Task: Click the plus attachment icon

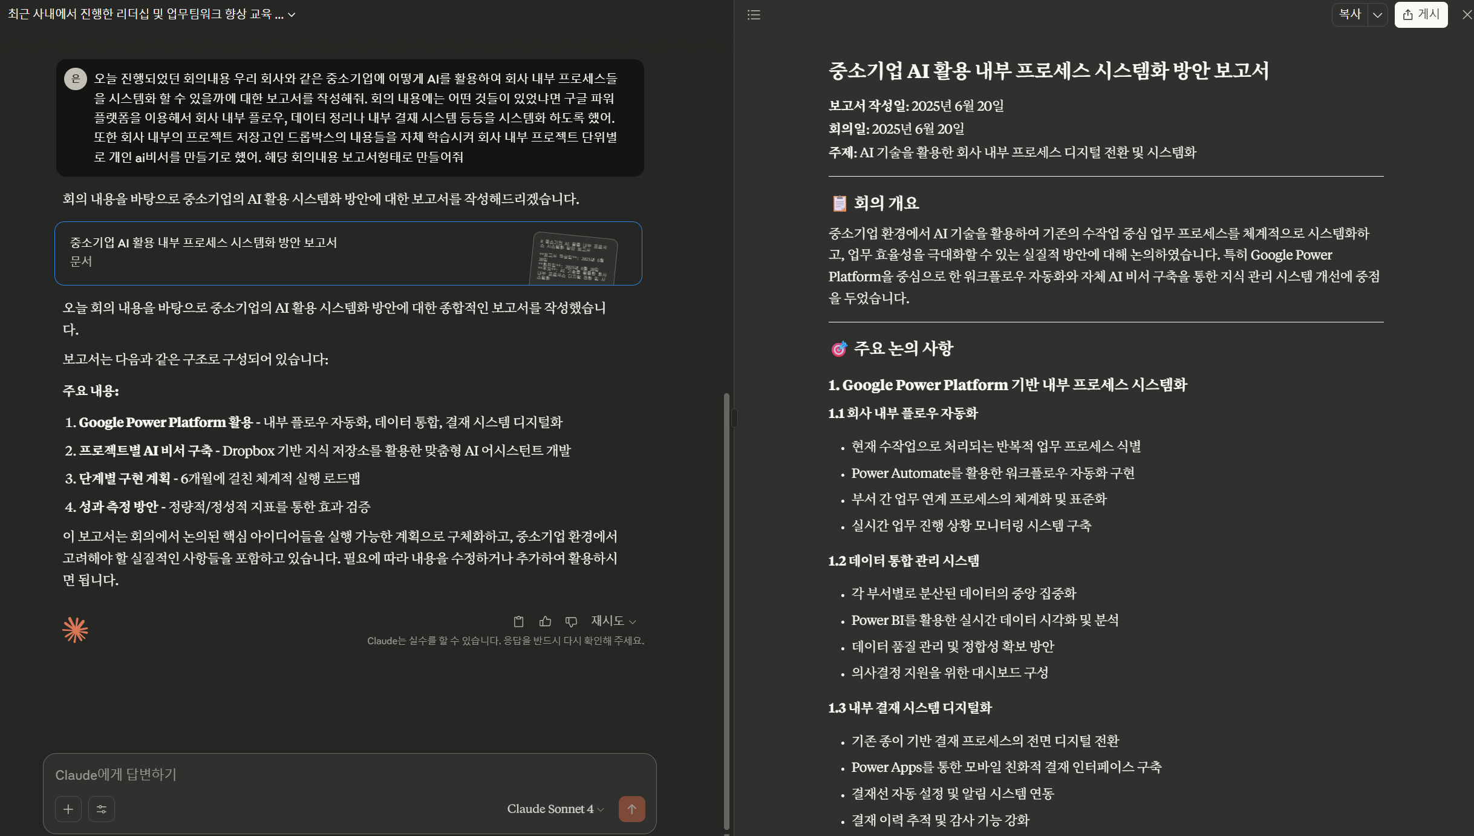Action: click(68, 809)
